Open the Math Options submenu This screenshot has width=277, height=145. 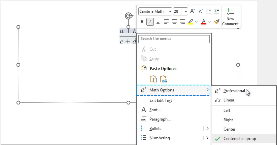[173, 90]
